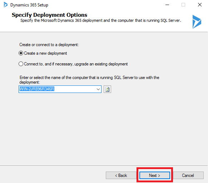Click the 'Dynamics 365 Setup' title bar text
Screen dimensions: 208x183
(x=29, y=5)
